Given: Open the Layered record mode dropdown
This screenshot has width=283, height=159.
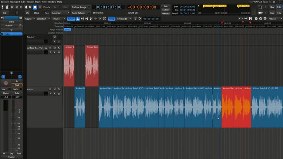Looking at the screenshot, I should tap(60, 13).
